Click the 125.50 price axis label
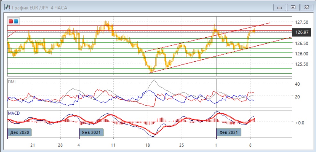The image size is (316, 152). [302, 64]
